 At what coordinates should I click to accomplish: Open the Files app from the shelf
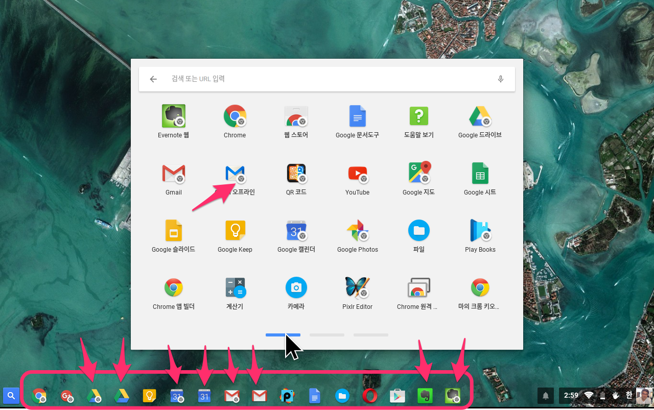(342, 396)
